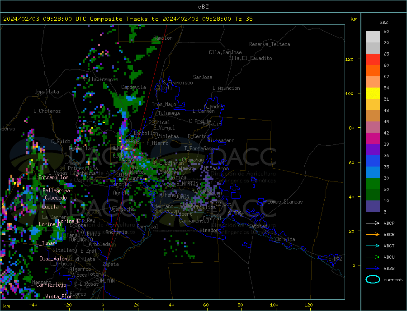Click the Tres_Mayo map label
The width and height of the screenshot is (407, 311).
click(164, 104)
